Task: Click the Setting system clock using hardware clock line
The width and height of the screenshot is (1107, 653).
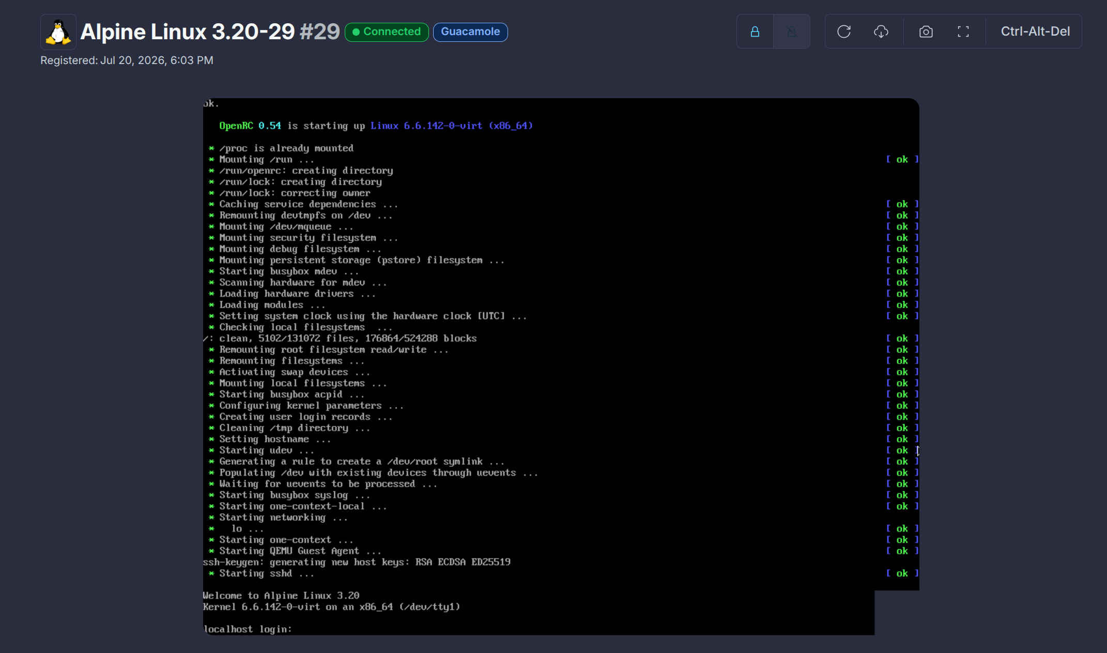Action: point(367,316)
